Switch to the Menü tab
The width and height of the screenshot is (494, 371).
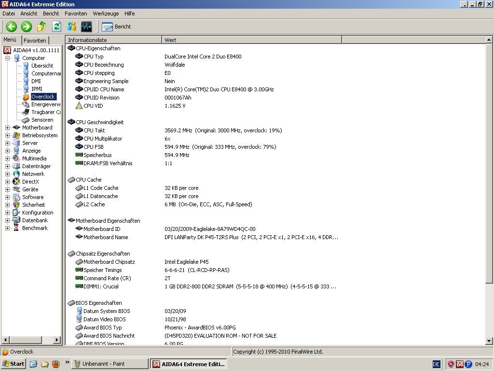[x=10, y=40]
